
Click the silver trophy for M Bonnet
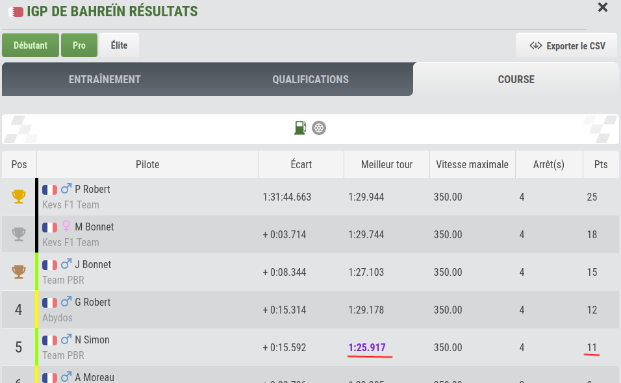19,234
